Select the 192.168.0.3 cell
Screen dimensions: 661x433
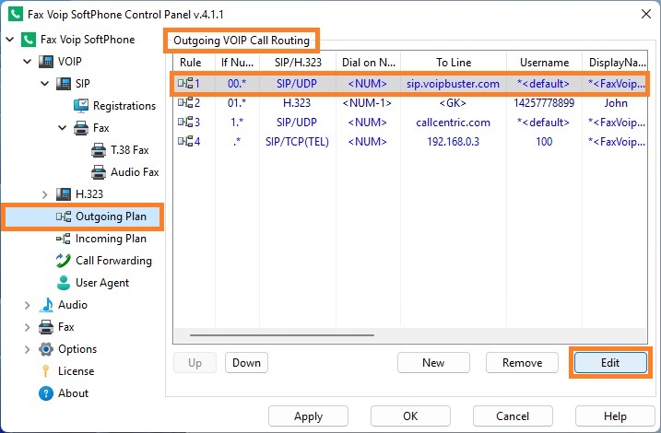coord(454,141)
